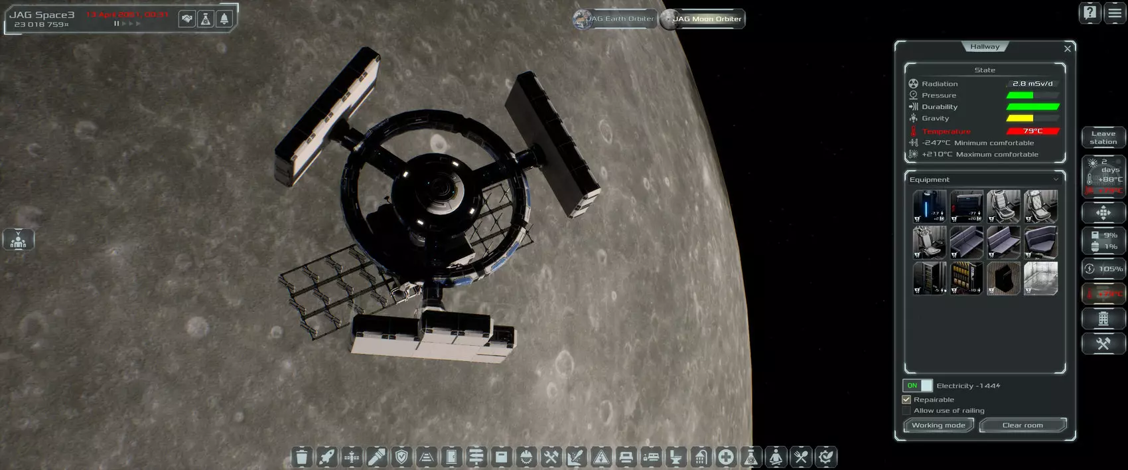Viewport: 1128px width, 470px height.
Task: Select the first white seat equipment thumbnail
Action: pos(1003,206)
